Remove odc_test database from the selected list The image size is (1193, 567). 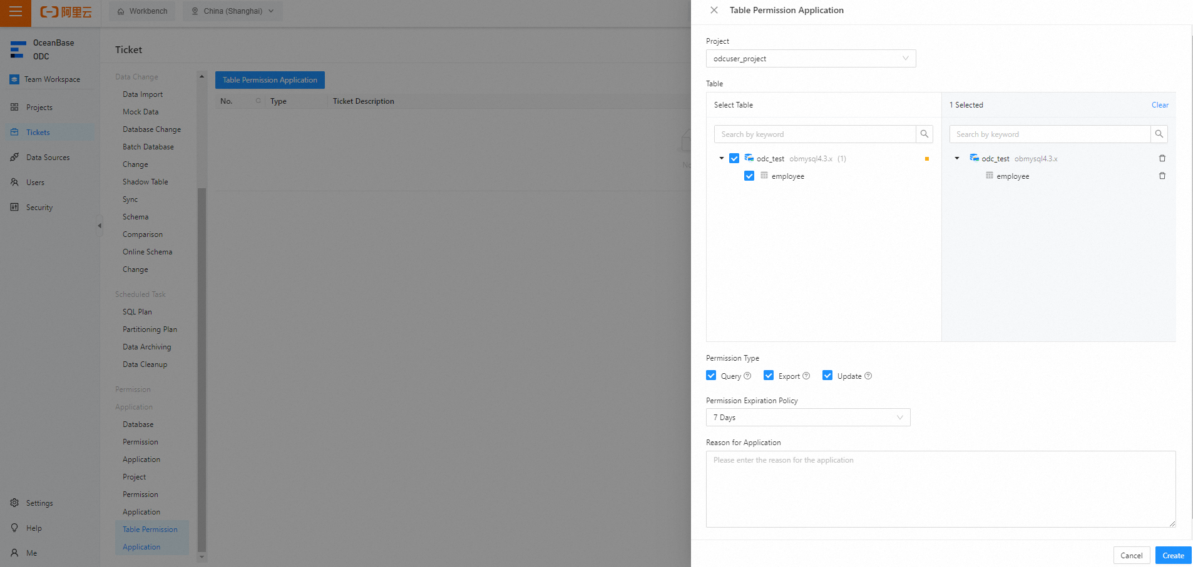click(1162, 159)
